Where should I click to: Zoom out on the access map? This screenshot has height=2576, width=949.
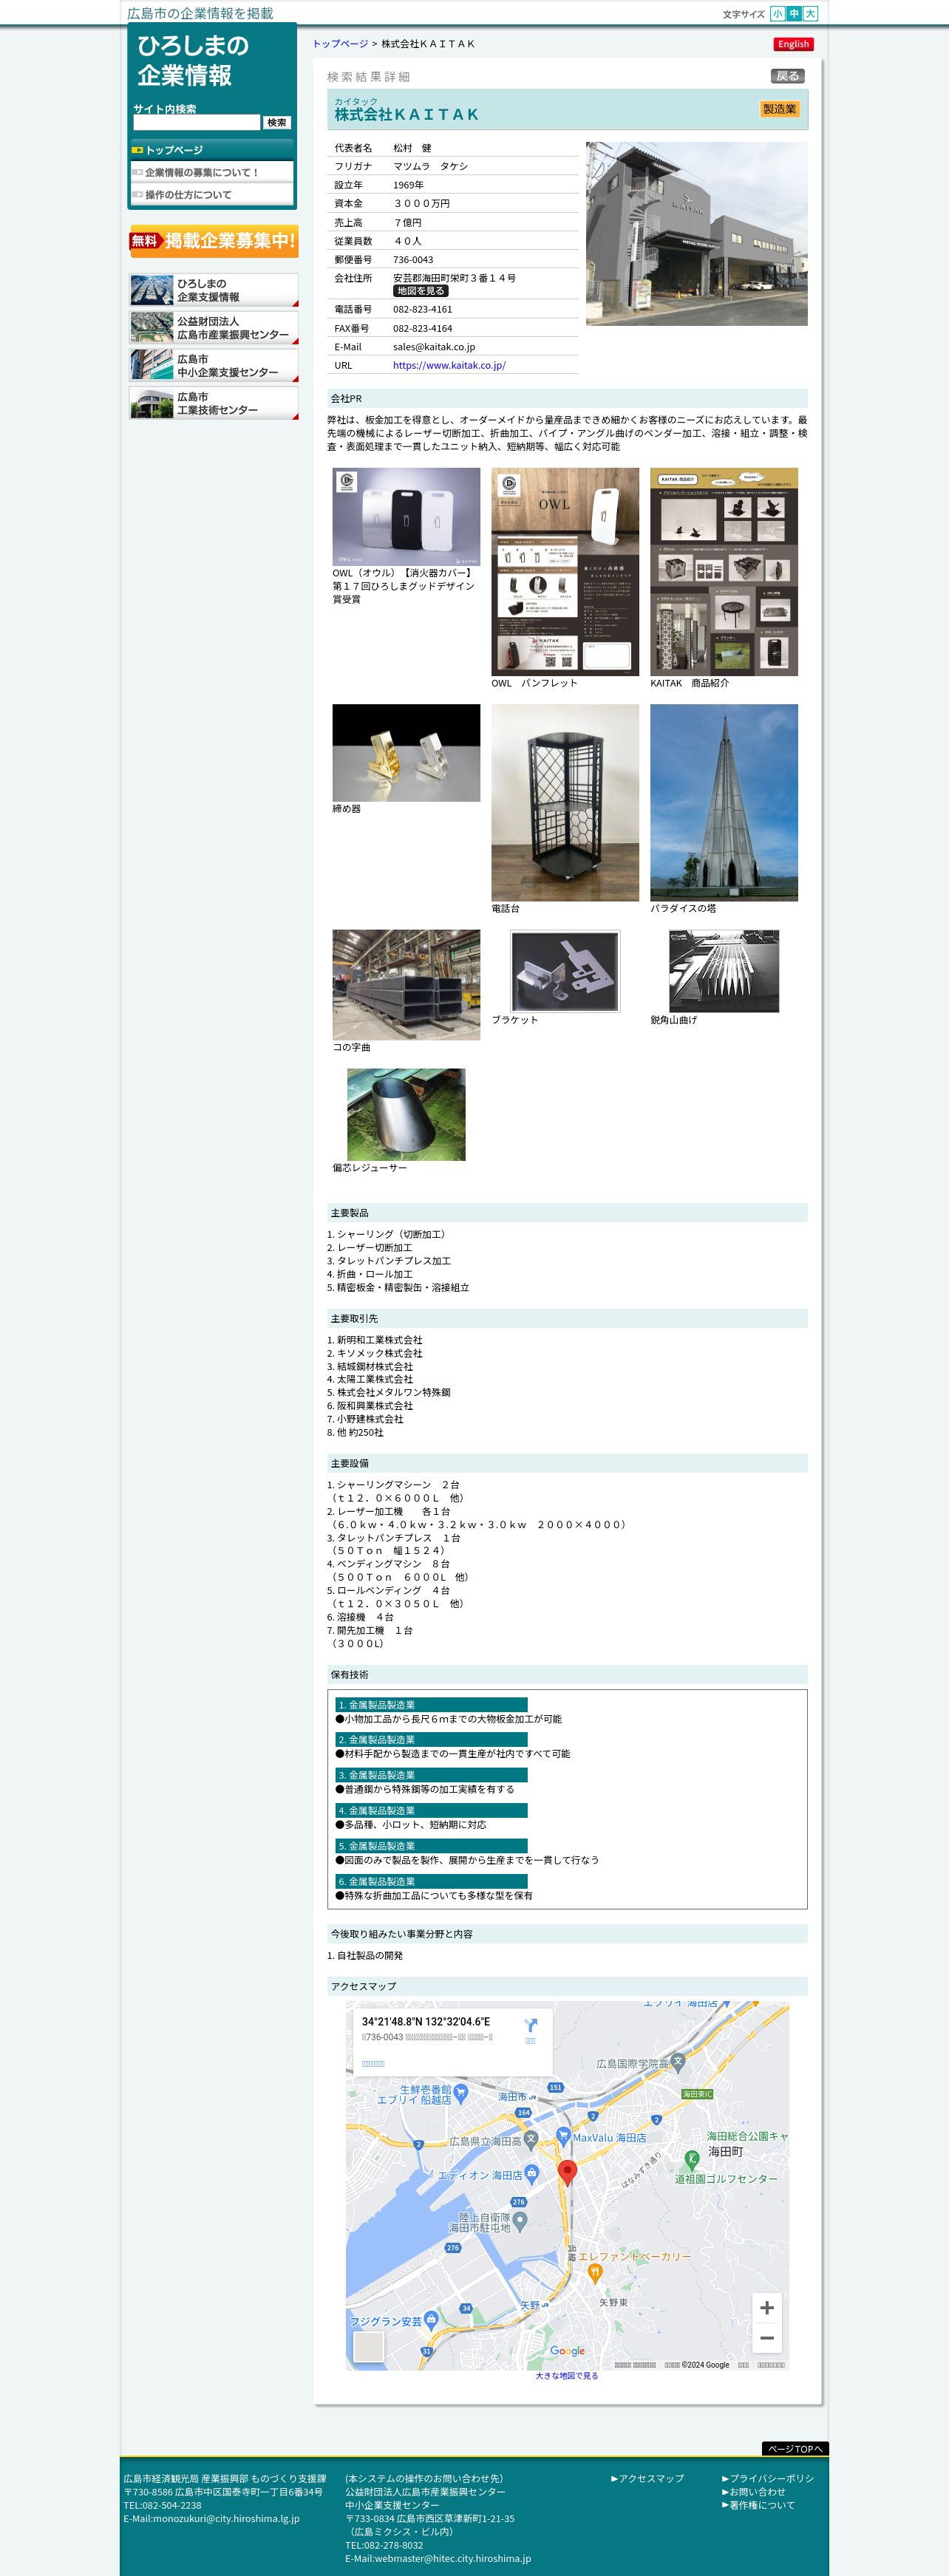point(767,2338)
